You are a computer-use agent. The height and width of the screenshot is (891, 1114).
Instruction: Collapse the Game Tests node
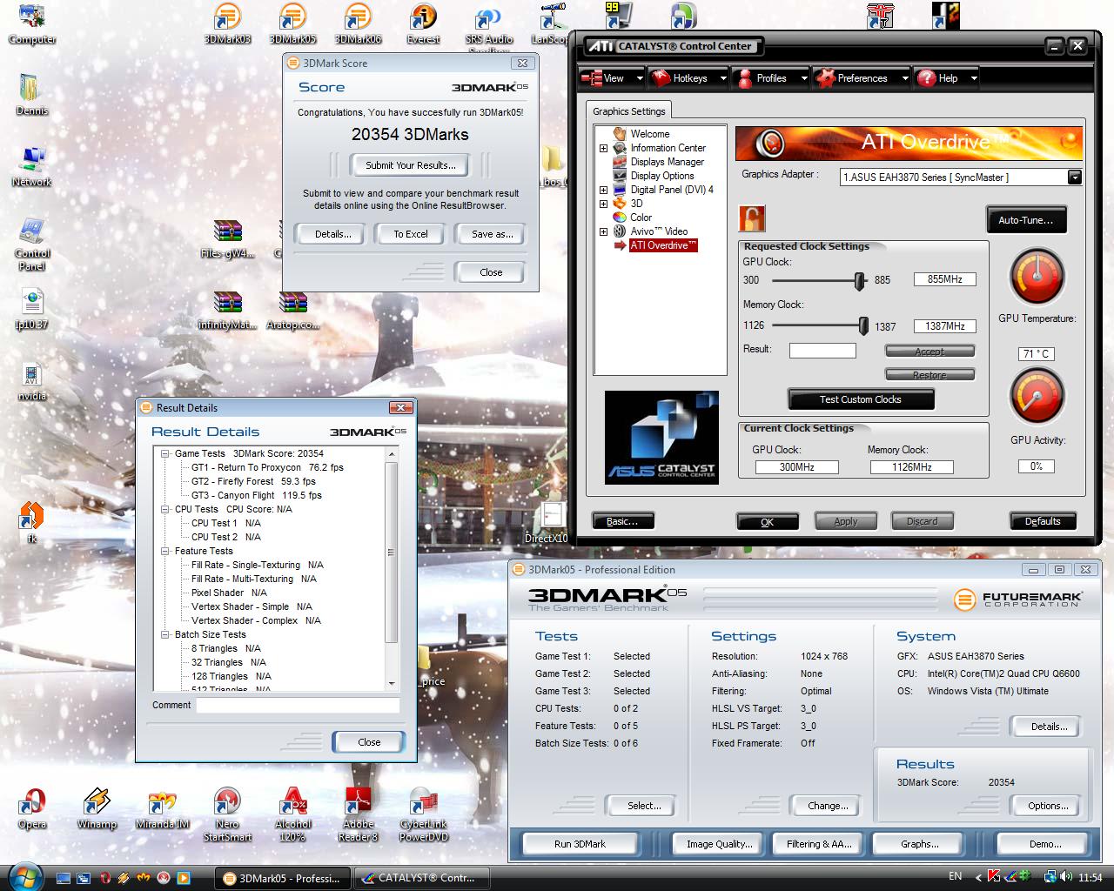[x=165, y=453]
